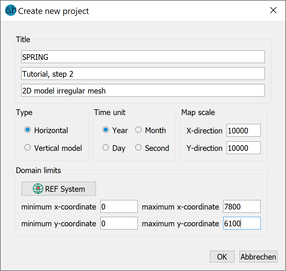Click the first title field containing SPRING
Viewport: 286px width, 271px height.
[143, 57]
